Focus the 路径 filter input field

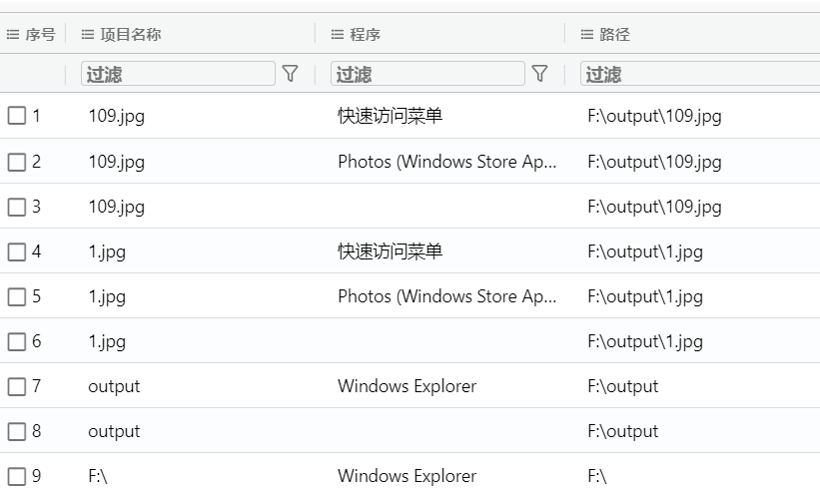coord(700,73)
